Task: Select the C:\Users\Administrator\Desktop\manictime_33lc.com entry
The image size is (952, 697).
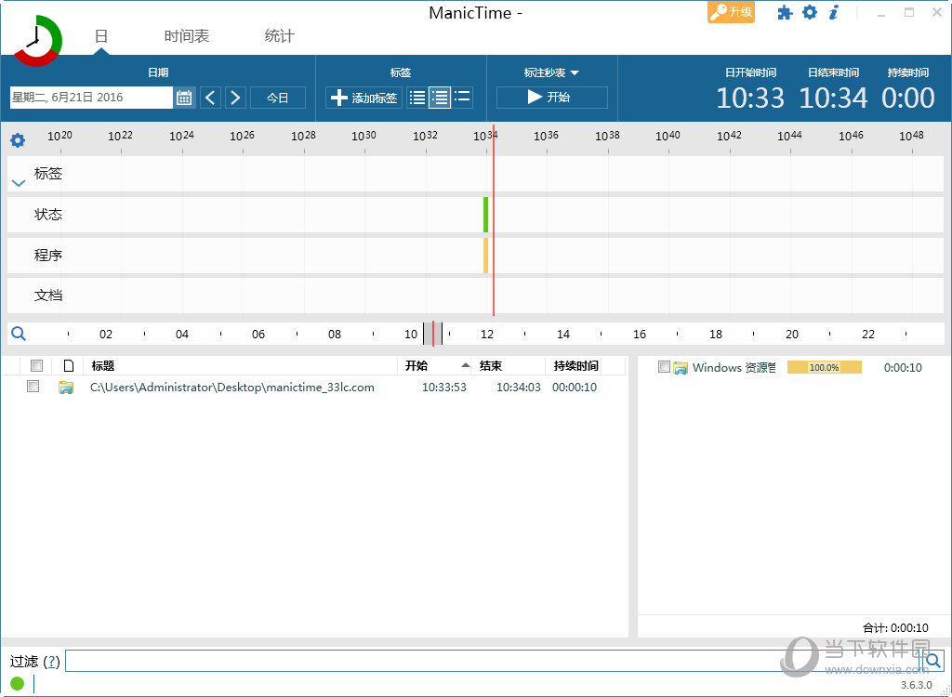Action: pyautogui.click(x=231, y=388)
